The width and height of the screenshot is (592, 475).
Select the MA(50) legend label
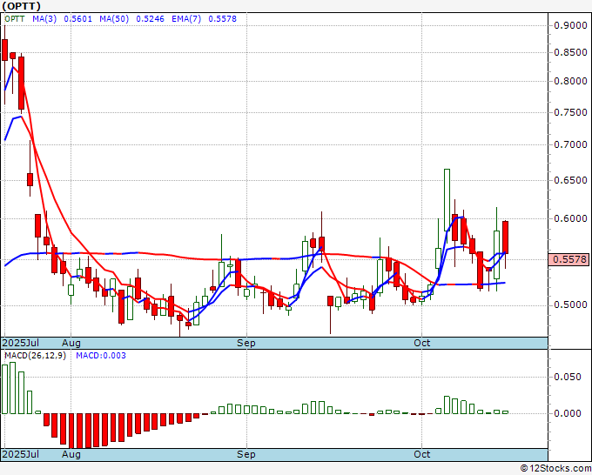pyautogui.click(x=114, y=19)
